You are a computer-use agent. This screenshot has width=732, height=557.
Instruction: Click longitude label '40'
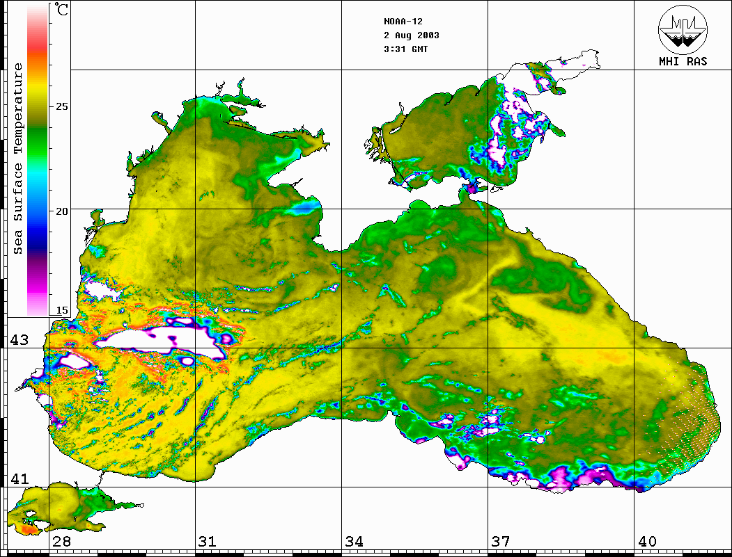(x=647, y=542)
